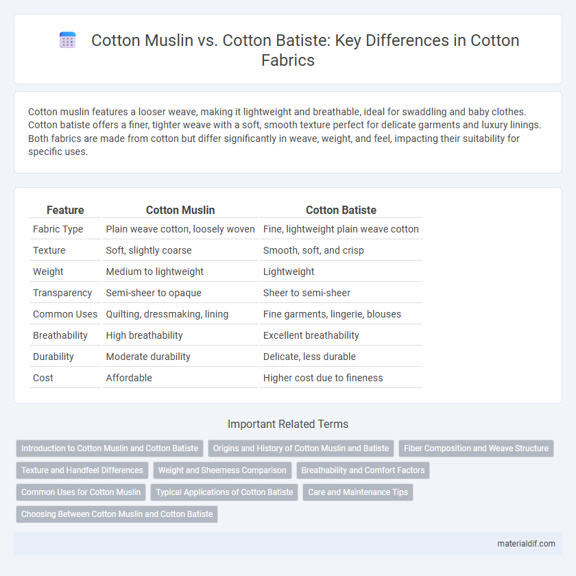Click 'Fine, lightweight plain weave cotton' cell
Image resolution: width=576 pixels, height=576 pixels.
point(341,229)
